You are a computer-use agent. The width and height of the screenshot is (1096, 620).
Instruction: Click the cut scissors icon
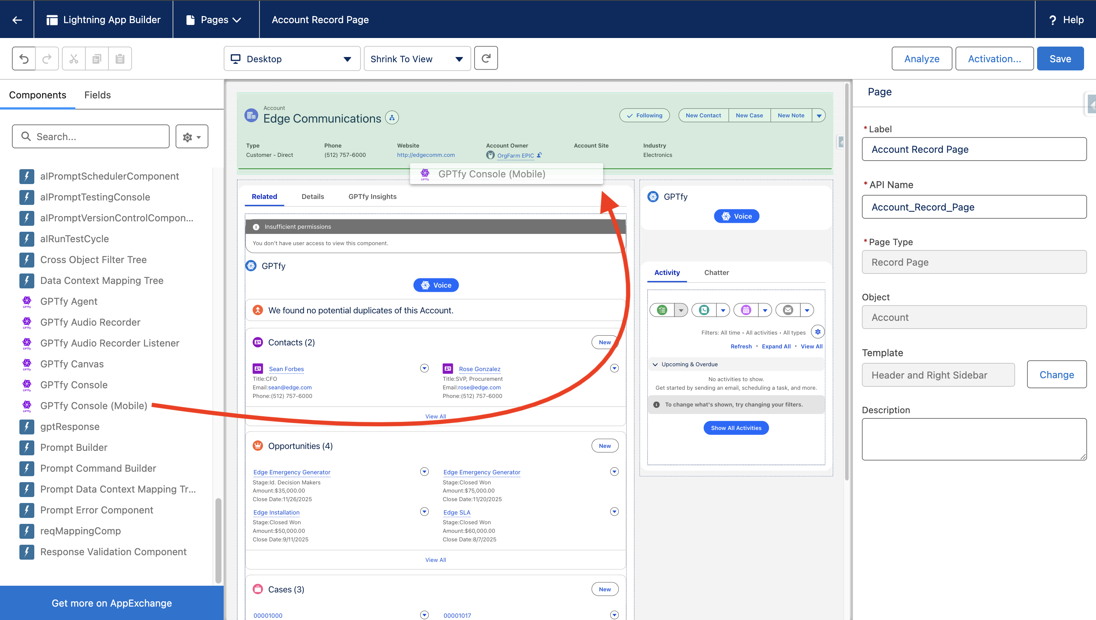(74, 59)
